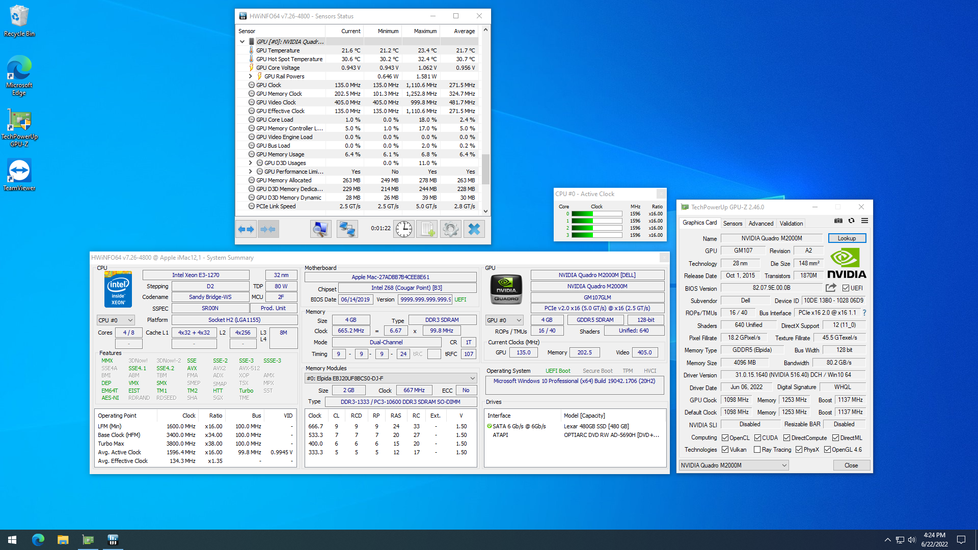Open the Memory Modules Elpida dropdown
Screen dimensions: 978x550
[x=391, y=378]
